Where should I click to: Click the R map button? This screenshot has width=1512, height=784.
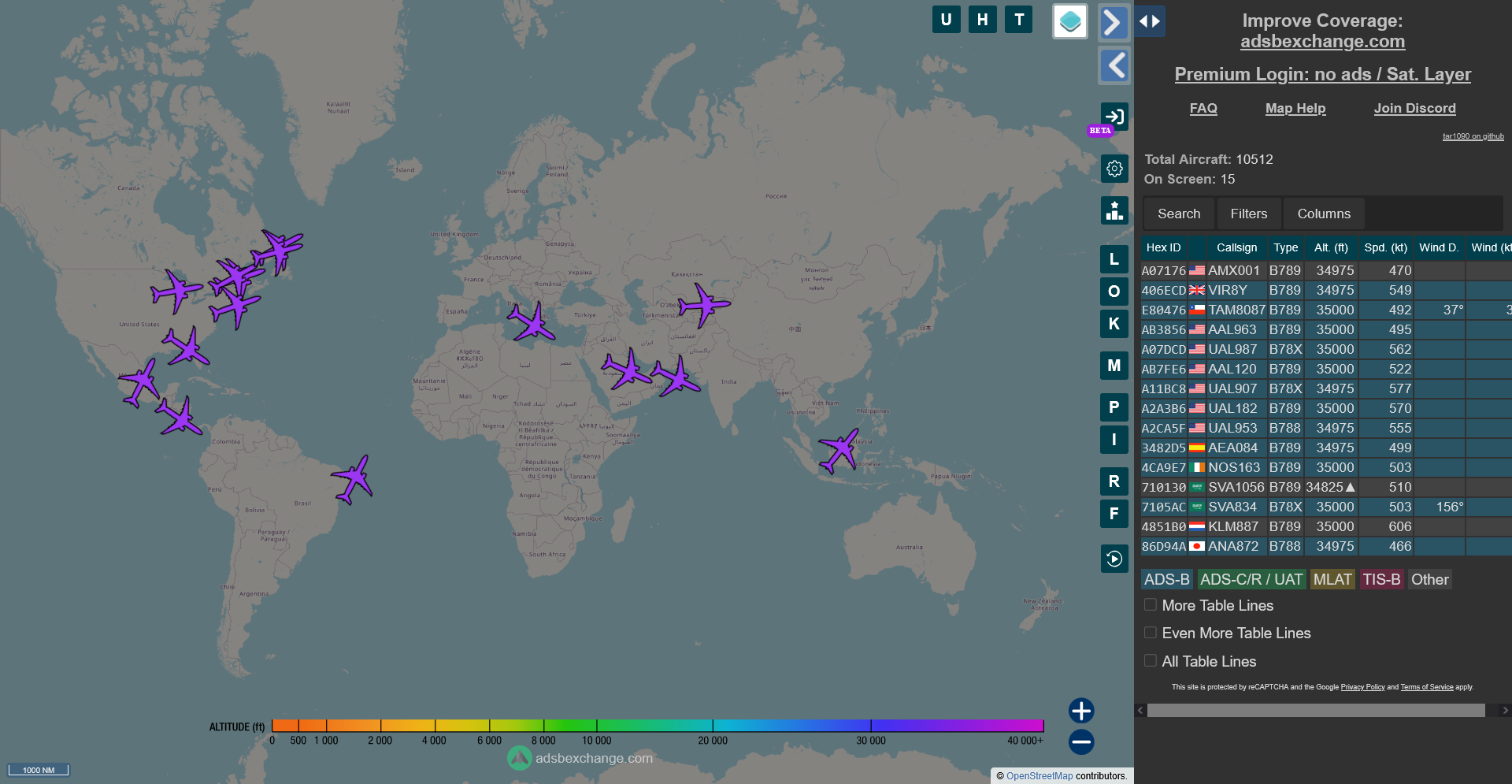(x=1114, y=481)
